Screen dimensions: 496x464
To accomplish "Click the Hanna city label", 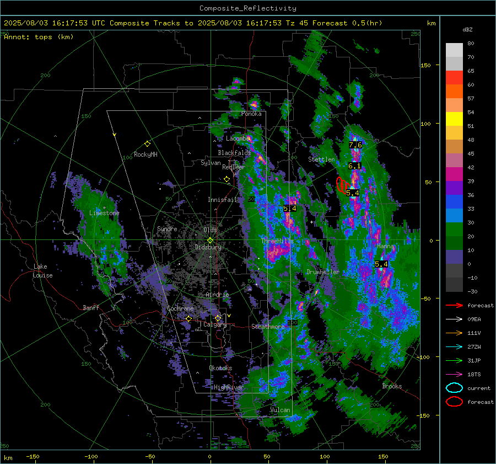I will pos(385,246).
